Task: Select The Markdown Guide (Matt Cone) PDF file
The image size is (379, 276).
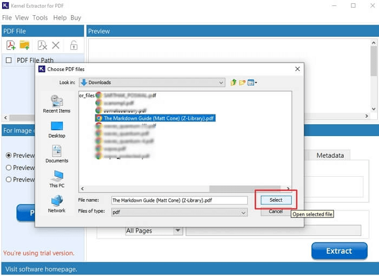Action: (155, 118)
